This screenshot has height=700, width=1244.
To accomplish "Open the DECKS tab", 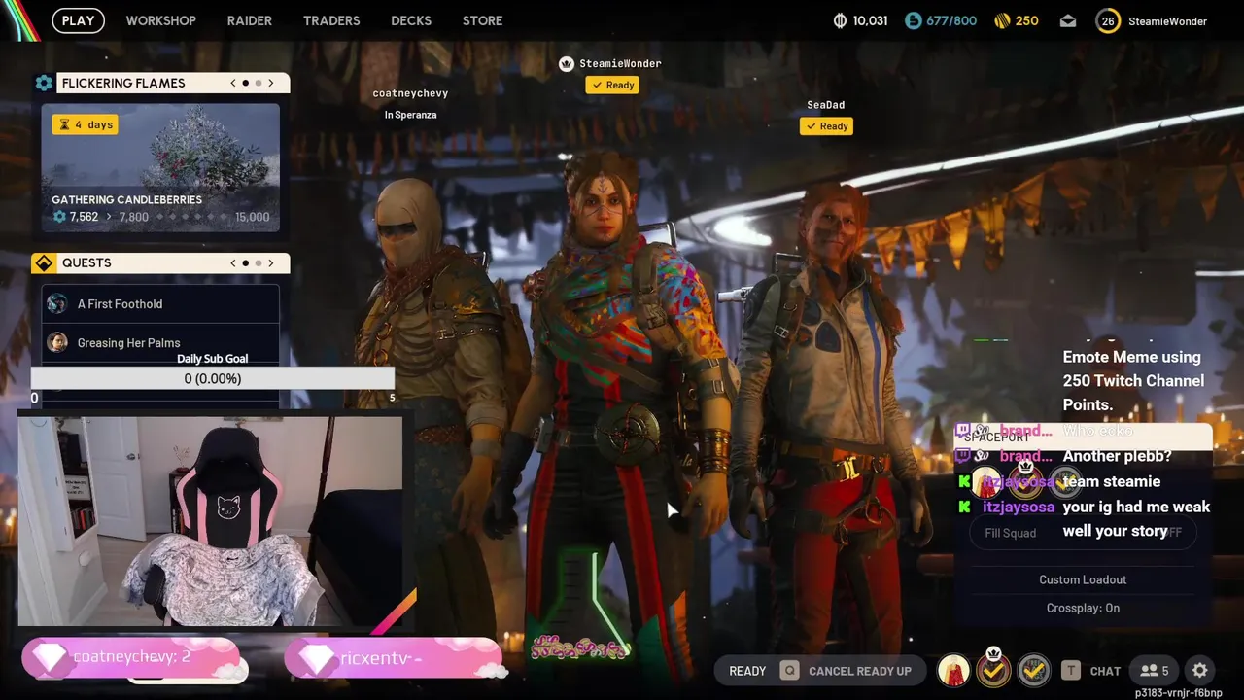I will tap(411, 20).
